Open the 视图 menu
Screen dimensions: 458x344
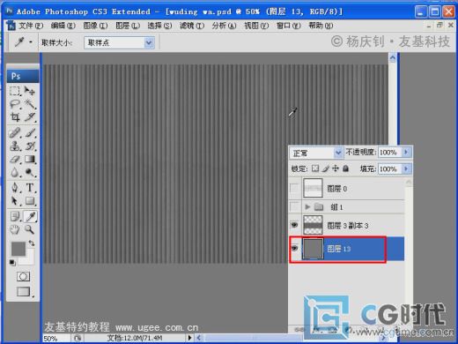256,26
